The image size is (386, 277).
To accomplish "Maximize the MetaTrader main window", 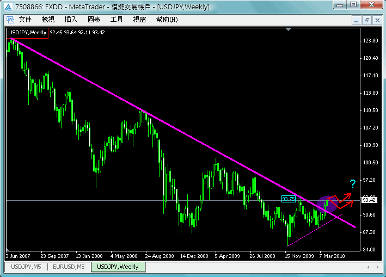I will tap(353, 5).
